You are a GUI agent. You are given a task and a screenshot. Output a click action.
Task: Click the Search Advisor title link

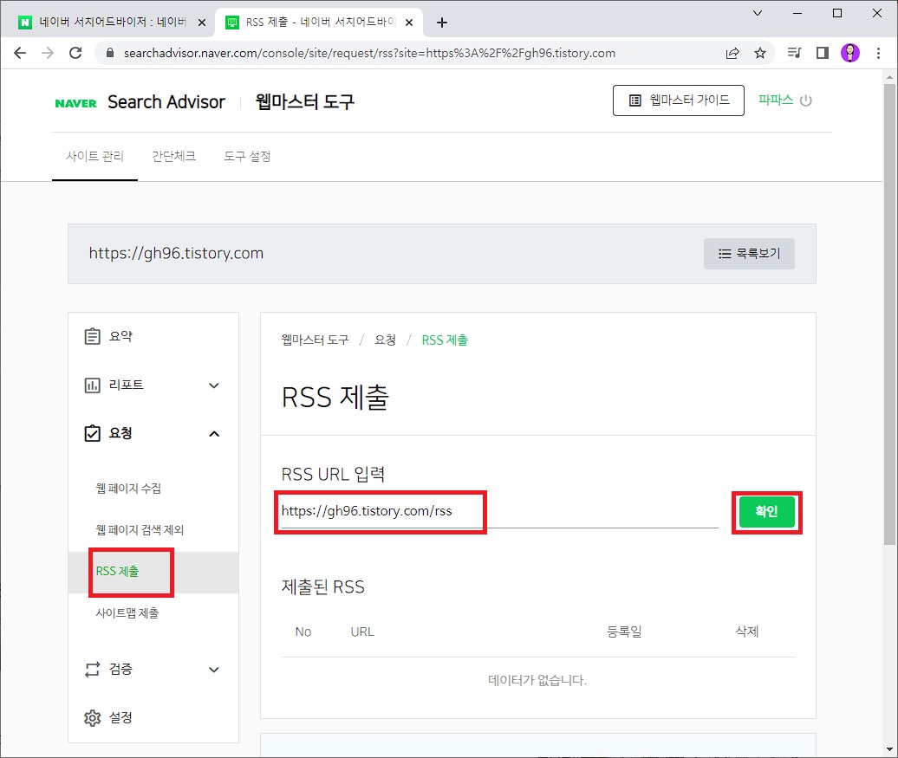[x=166, y=102]
